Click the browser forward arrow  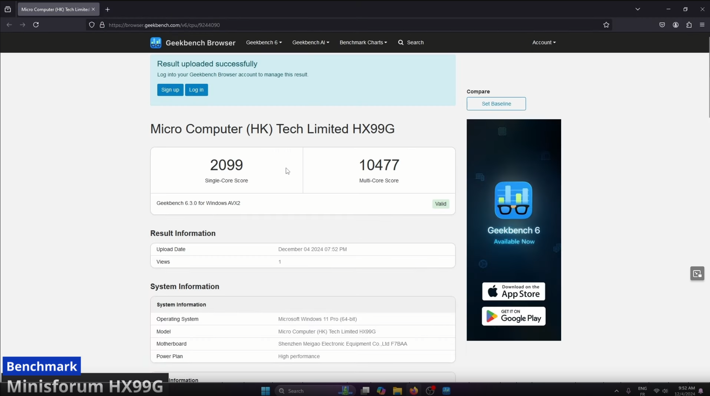[x=22, y=25]
